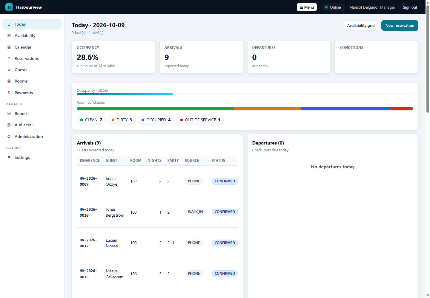Navigate to Guests
The height and width of the screenshot is (298, 430).
click(32, 70)
